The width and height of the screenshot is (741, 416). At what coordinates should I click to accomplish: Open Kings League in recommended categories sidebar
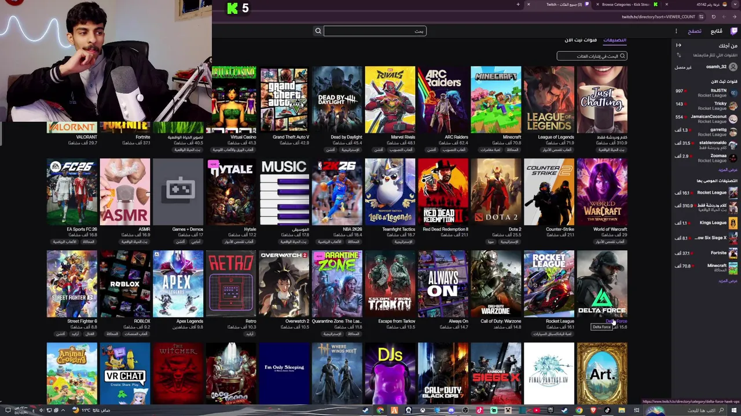pyautogui.click(x=706, y=222)
